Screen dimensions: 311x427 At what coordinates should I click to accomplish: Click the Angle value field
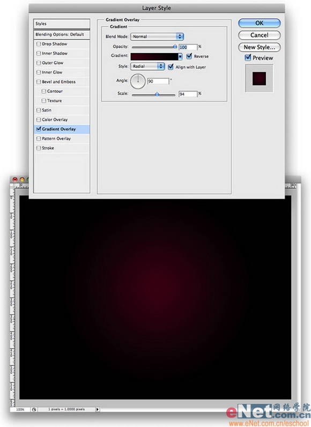coord(158,81)
